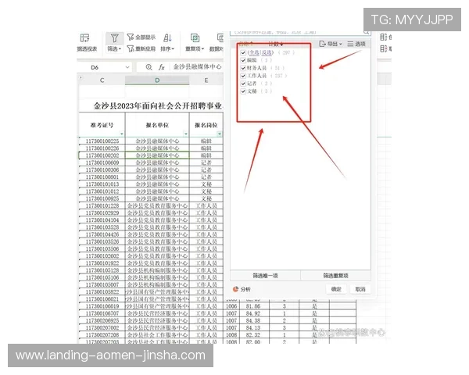Cancel filter with 取消 button

coord(360,289)
